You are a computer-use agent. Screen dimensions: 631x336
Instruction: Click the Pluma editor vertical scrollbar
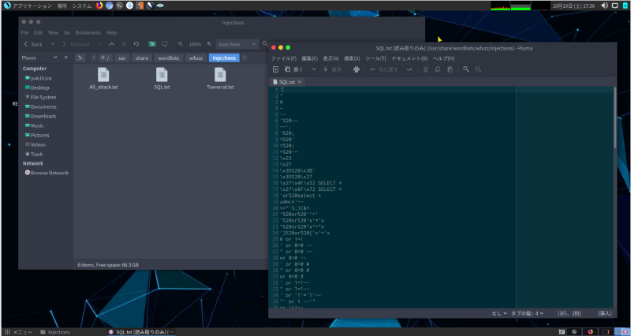[x=616, y=118]
